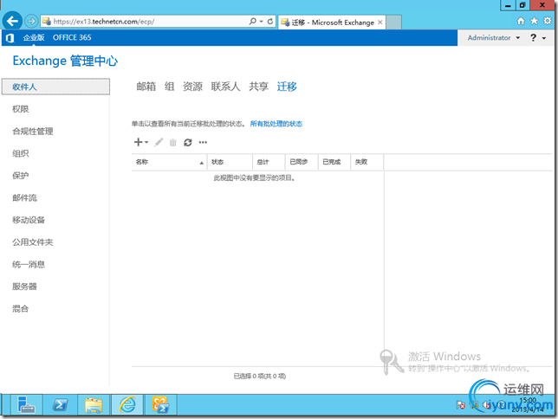
Task: Close the Microsoft Exchange browser tab
Action: tap(380, 22)
